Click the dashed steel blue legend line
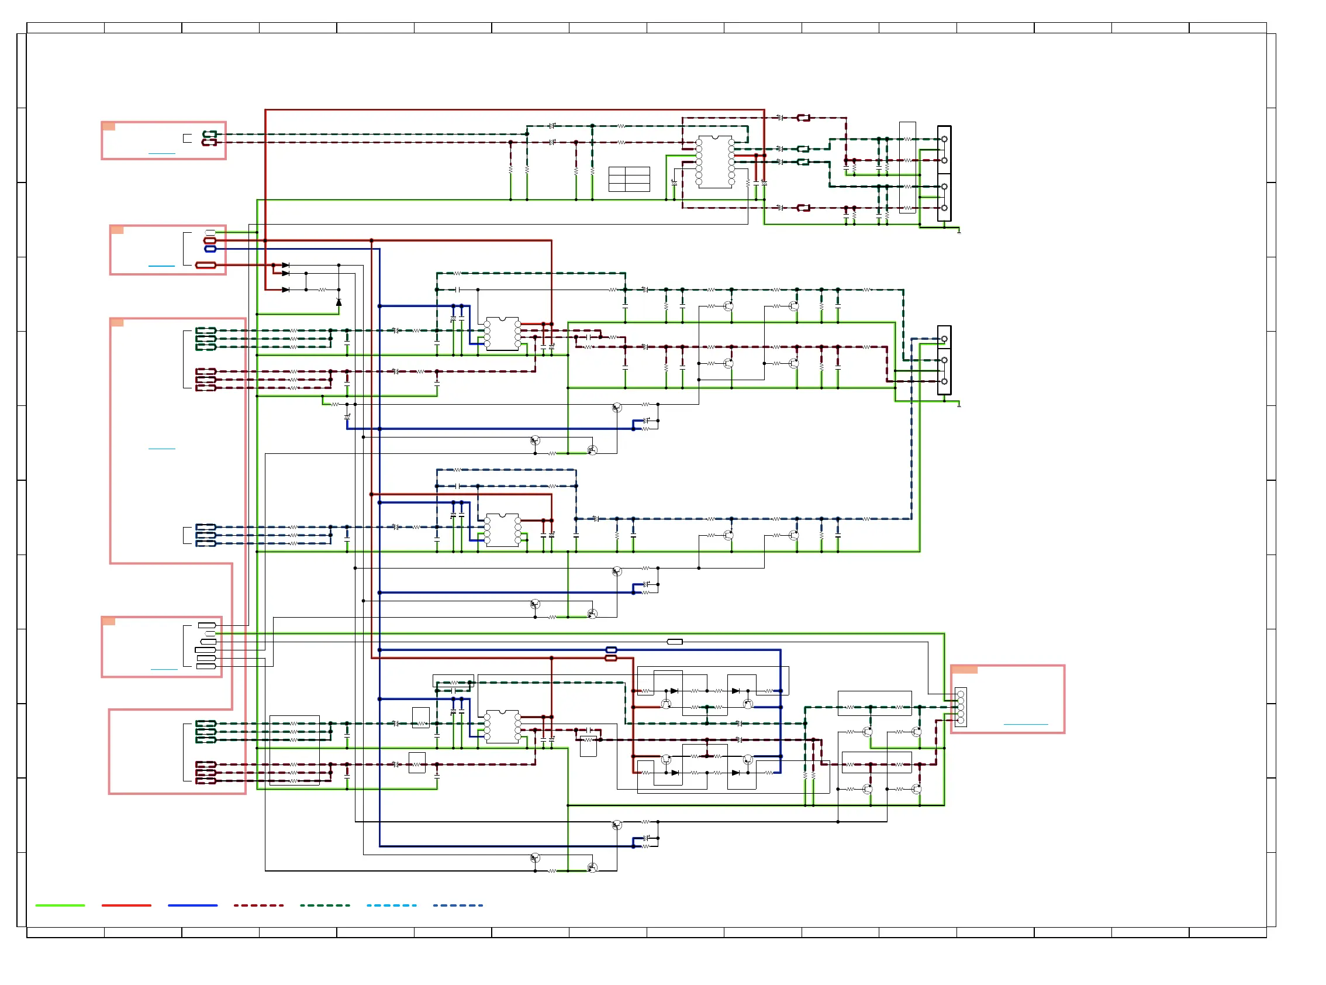This screenshot has width=1326, height=985. [458, 905]
